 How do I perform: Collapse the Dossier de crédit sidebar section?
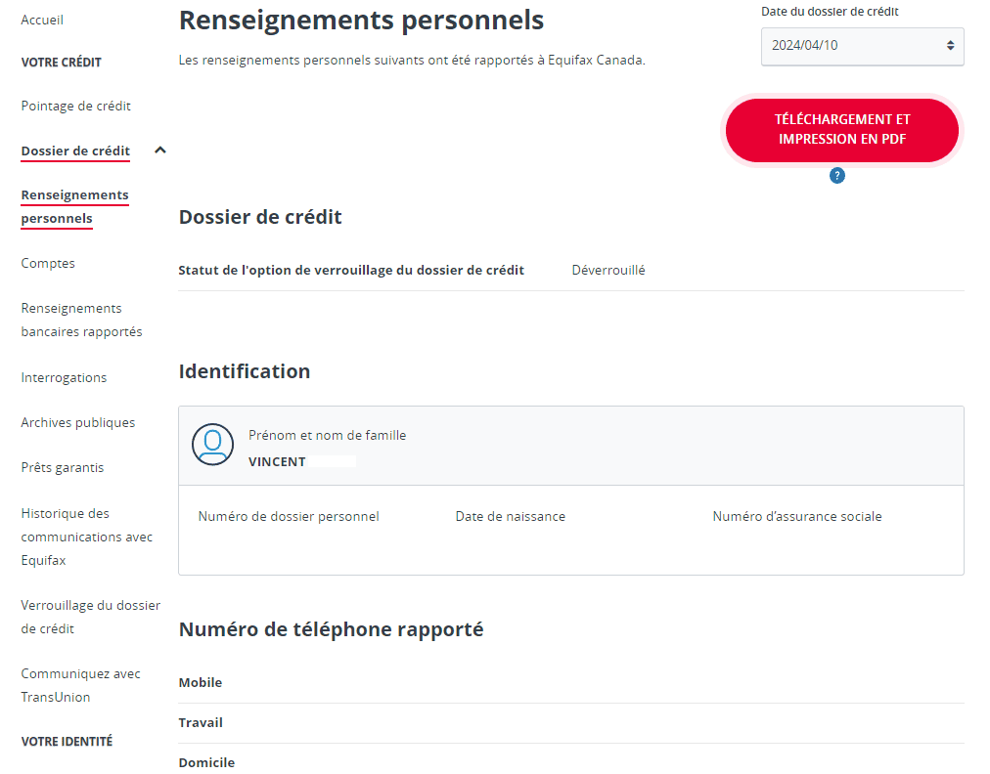[x=159, y=150]
